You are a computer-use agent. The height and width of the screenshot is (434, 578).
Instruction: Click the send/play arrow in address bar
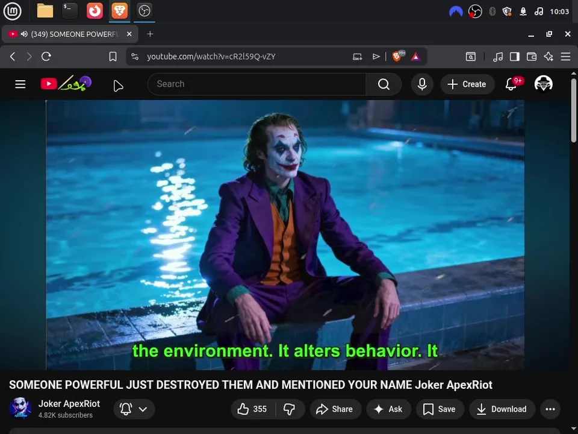pyautogui.click(x=376, y=57)
